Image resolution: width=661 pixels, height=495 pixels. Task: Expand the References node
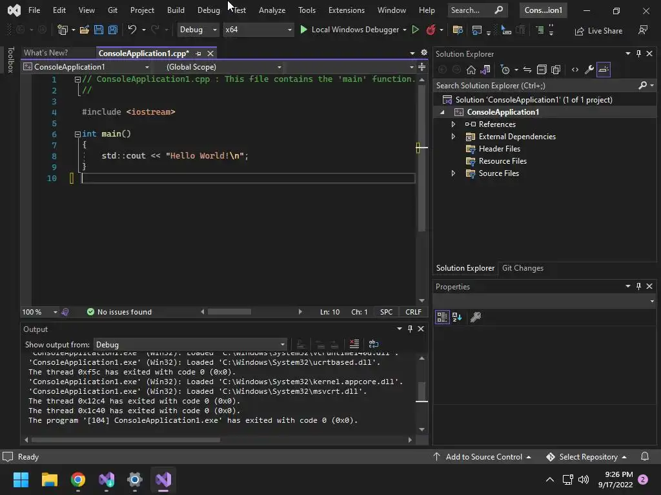tap(453, 124)
